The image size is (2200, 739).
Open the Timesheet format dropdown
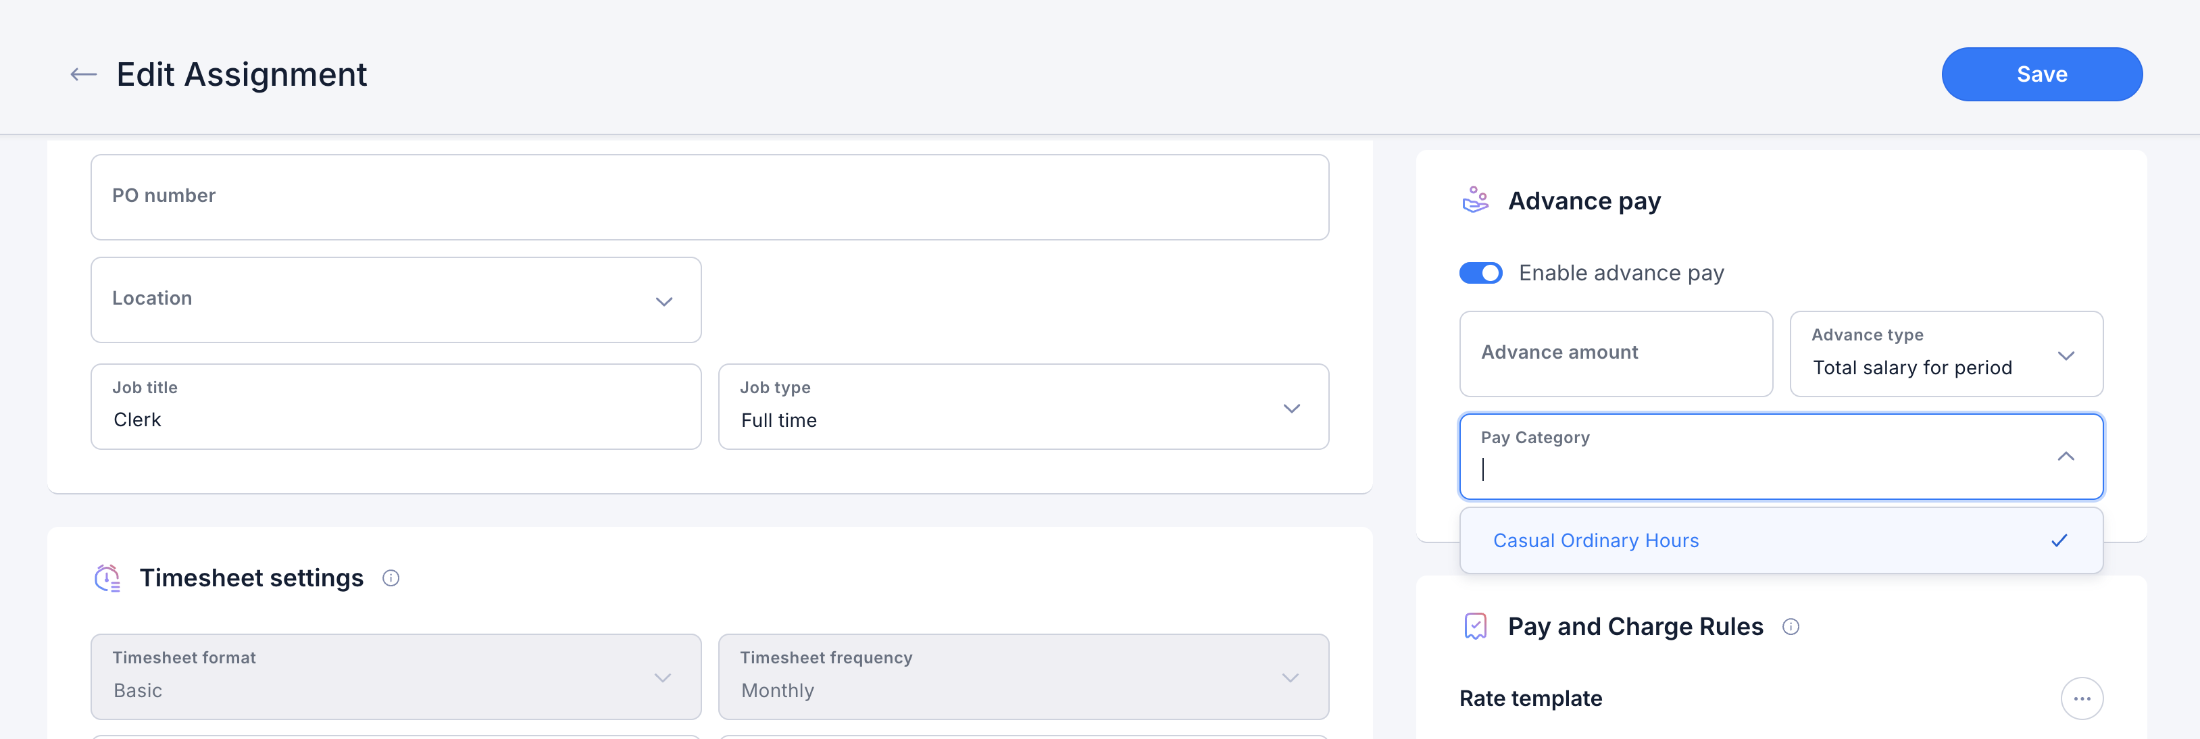(396, 677)
